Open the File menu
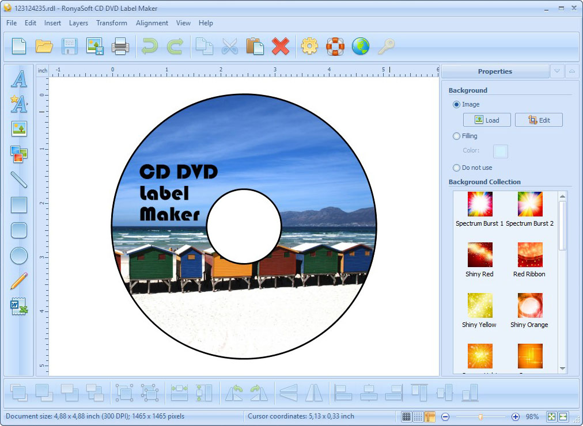 12,23
